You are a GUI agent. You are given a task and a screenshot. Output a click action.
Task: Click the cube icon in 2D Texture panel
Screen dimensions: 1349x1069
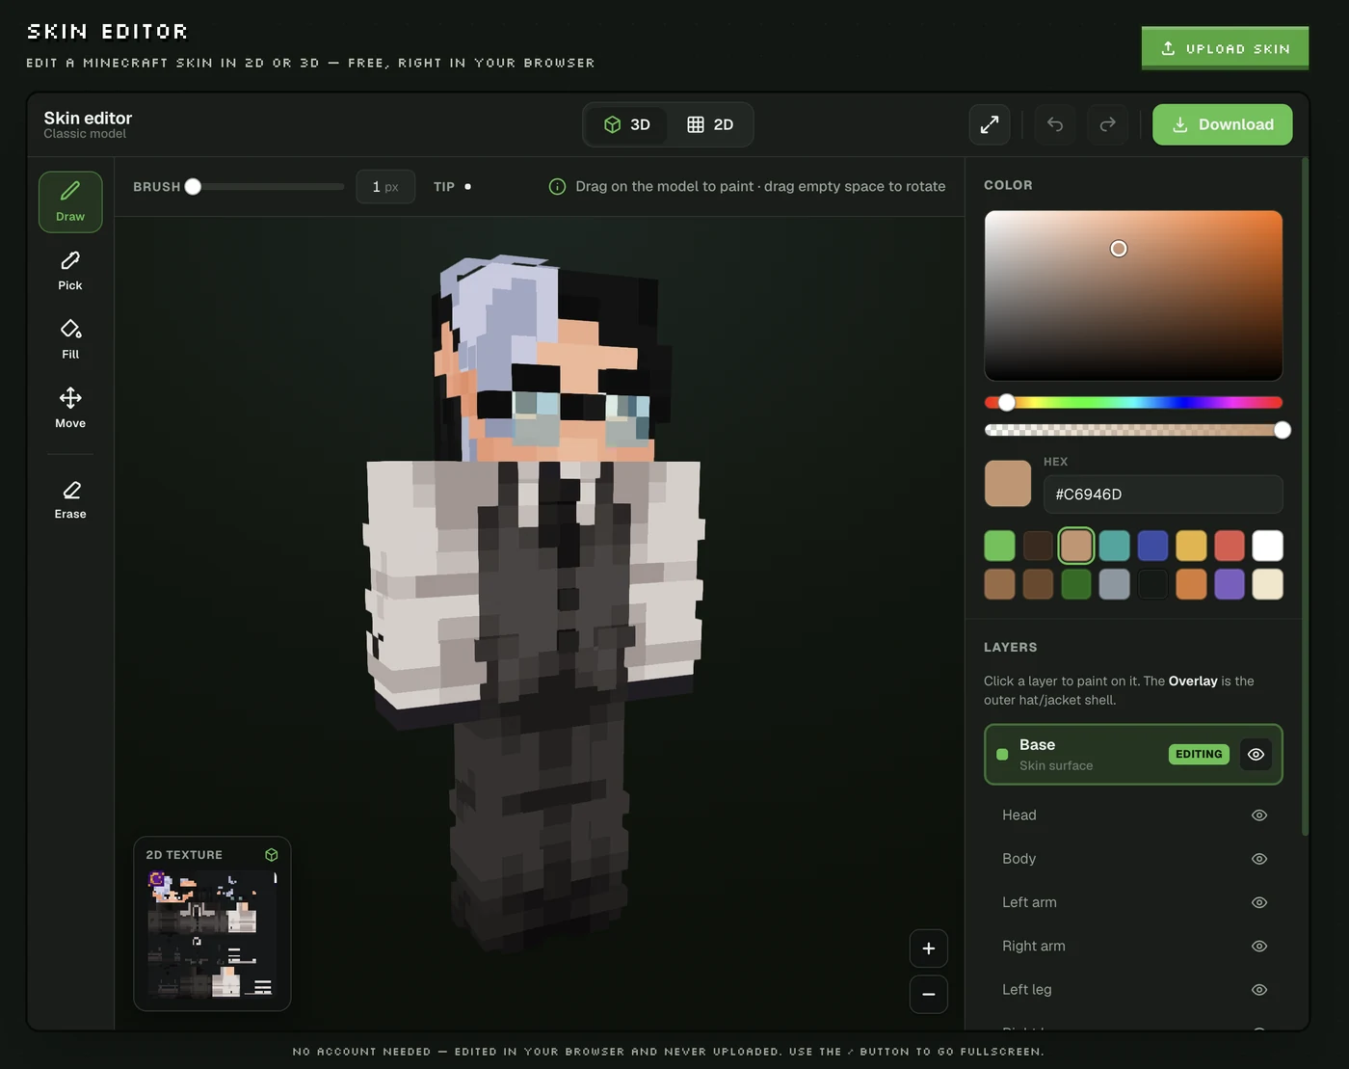click(272, 855)
